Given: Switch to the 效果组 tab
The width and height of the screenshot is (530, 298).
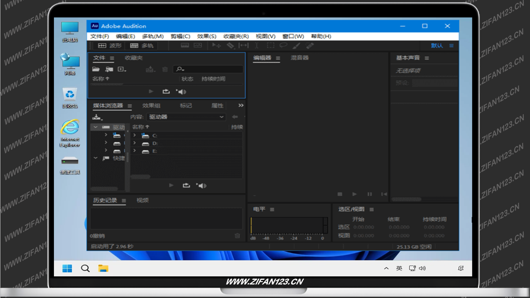Looking at the screenshot, I should pos(151,106).
